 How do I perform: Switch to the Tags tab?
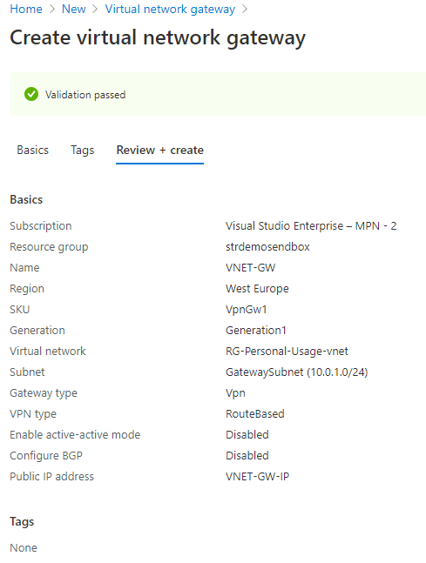[x=82, y=150]
